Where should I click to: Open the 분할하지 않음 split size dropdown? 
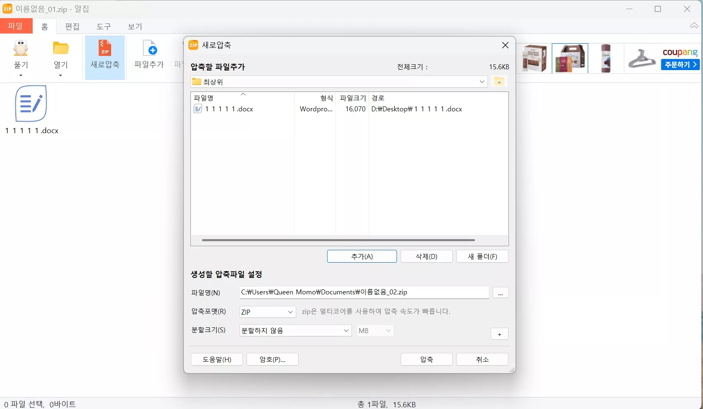pos(345,331)
